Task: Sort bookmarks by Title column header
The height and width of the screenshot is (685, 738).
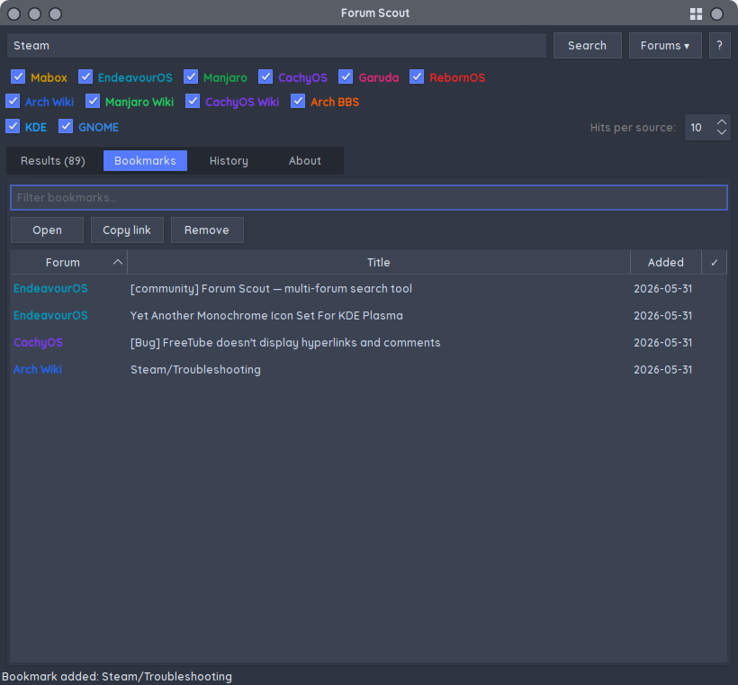Action: pyautogui.click(x=378, y=262)
